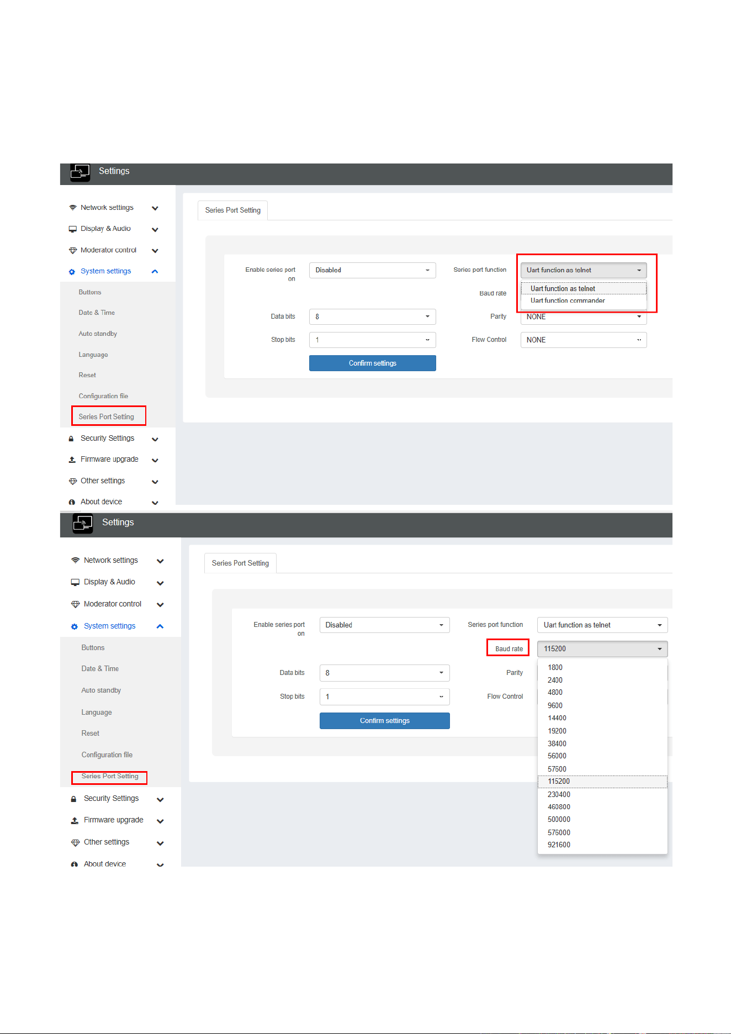
Task: Click the Settings logo icon in upper screenshot
Action: [x=80, y=172]
